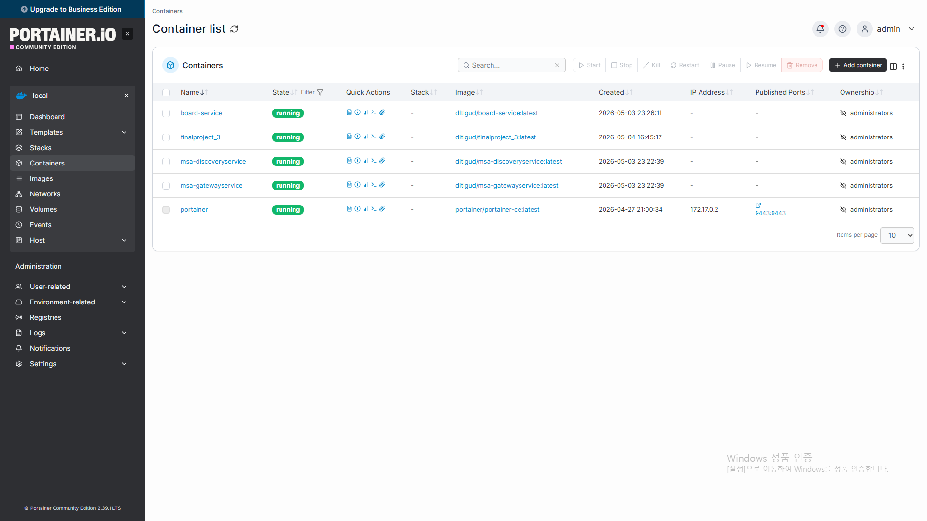Sort by the Created column
Image resolution: width=927 pixels, height=521 pixels.
pyautogui.click(x=616, y=92)
